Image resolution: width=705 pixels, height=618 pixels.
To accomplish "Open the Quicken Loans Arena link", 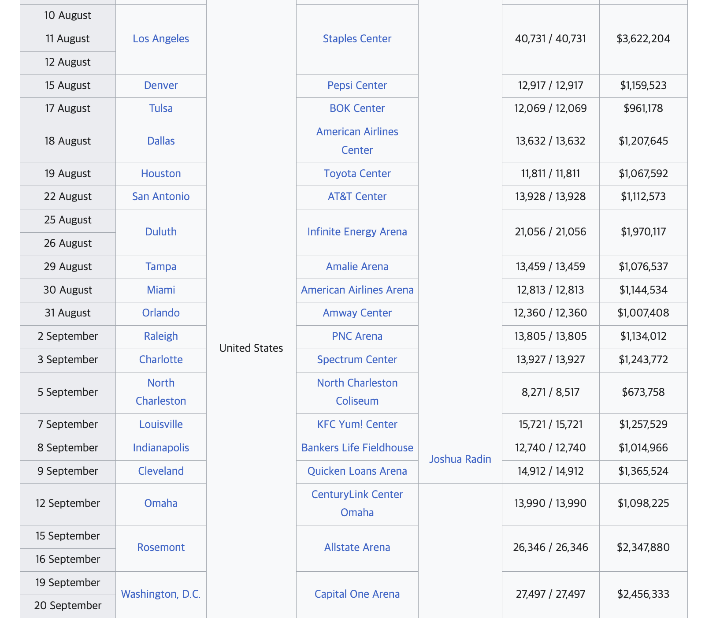I will pyautogui.click(x=357, y=471).
